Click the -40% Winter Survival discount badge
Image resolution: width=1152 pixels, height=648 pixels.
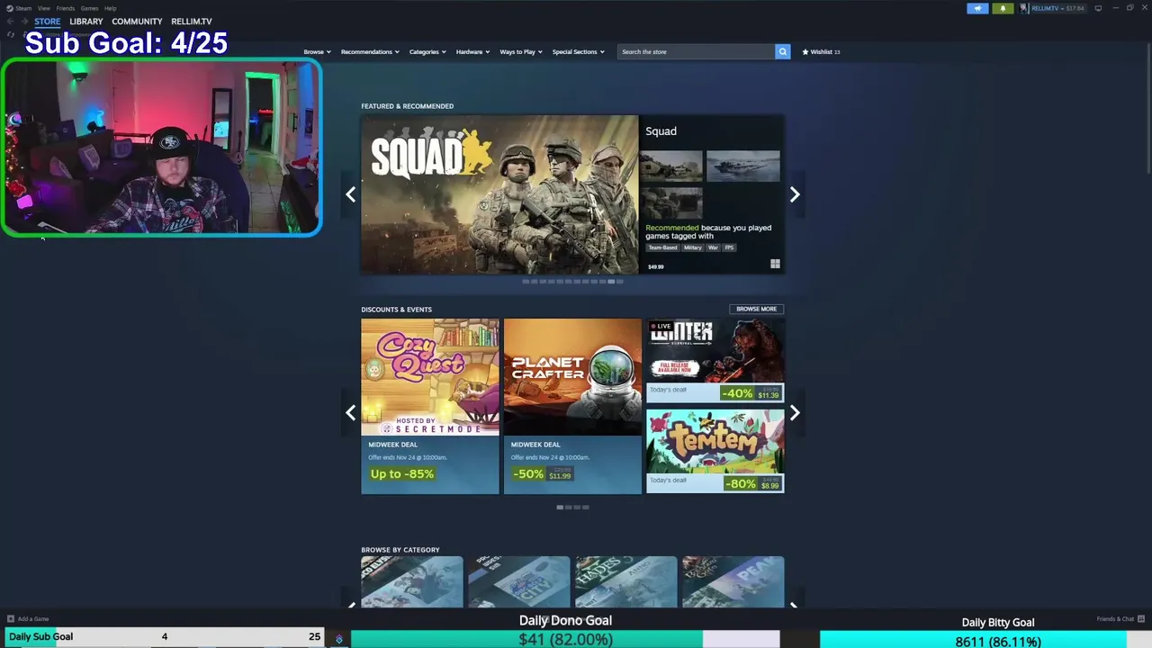pyautogui.click(x=737, y=393)
